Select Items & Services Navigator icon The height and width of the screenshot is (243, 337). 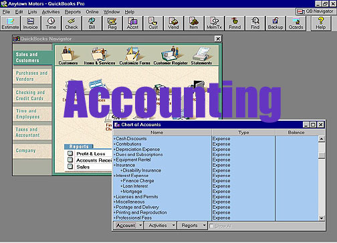click(x=100, y=56)
